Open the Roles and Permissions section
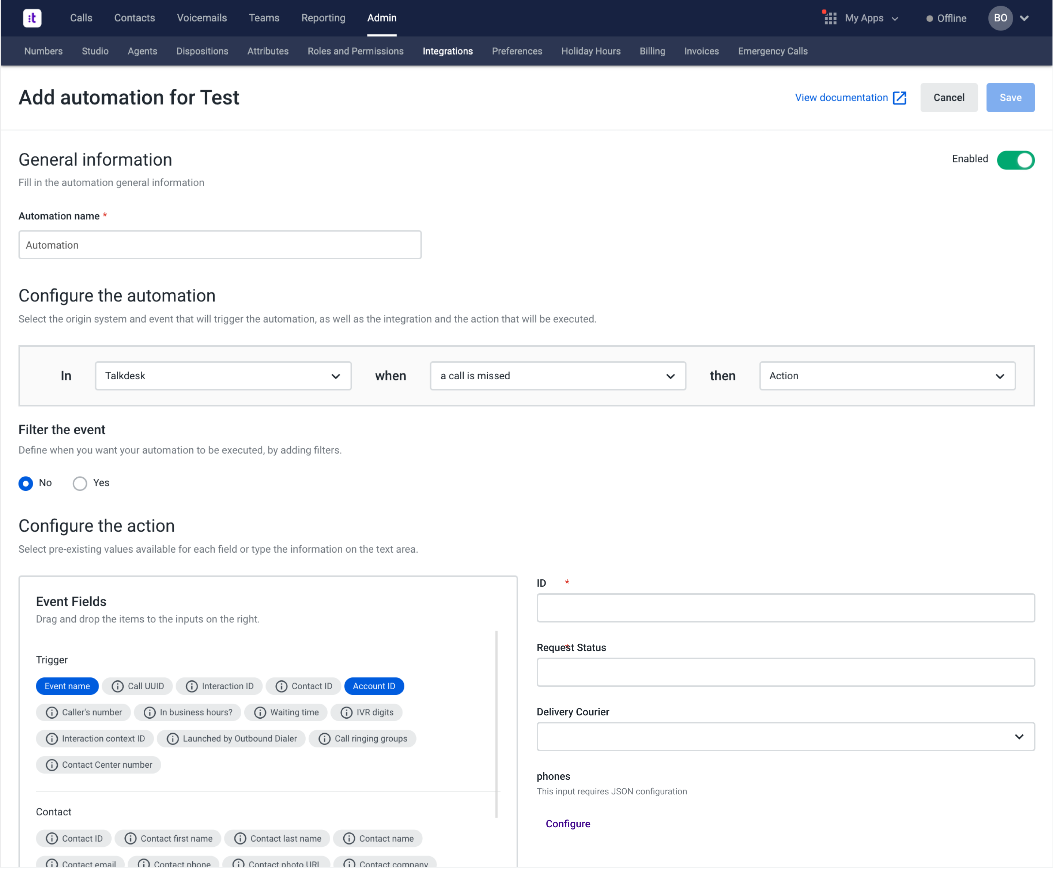 (355, 51)
